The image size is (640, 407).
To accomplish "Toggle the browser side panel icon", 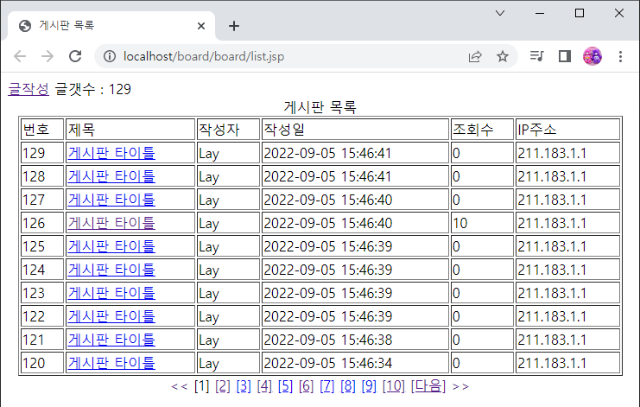I will pos(565,56).
